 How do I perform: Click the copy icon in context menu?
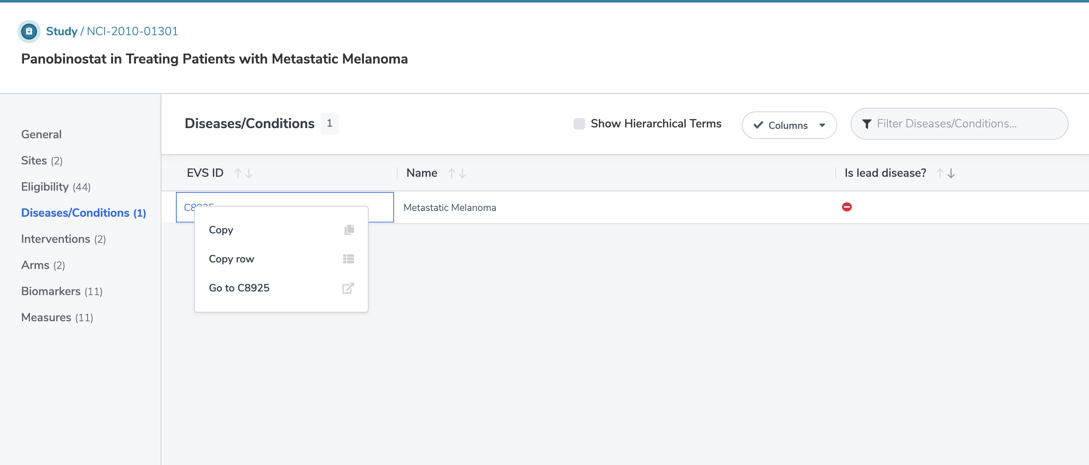tap(349, 230)
